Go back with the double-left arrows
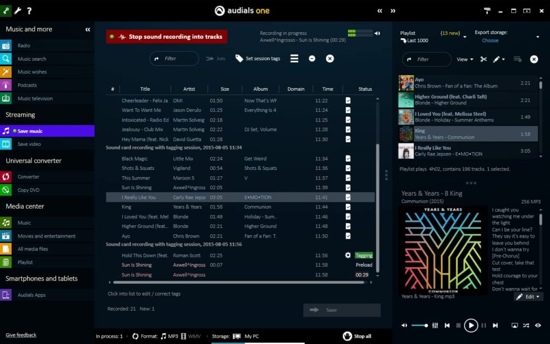Viewport: 550px width, 344px height. click(x=380, y=11)
